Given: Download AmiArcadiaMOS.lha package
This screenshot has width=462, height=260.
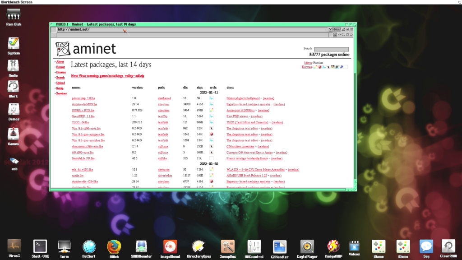Looking at the screenshot, I should click(x=84, y=104).
